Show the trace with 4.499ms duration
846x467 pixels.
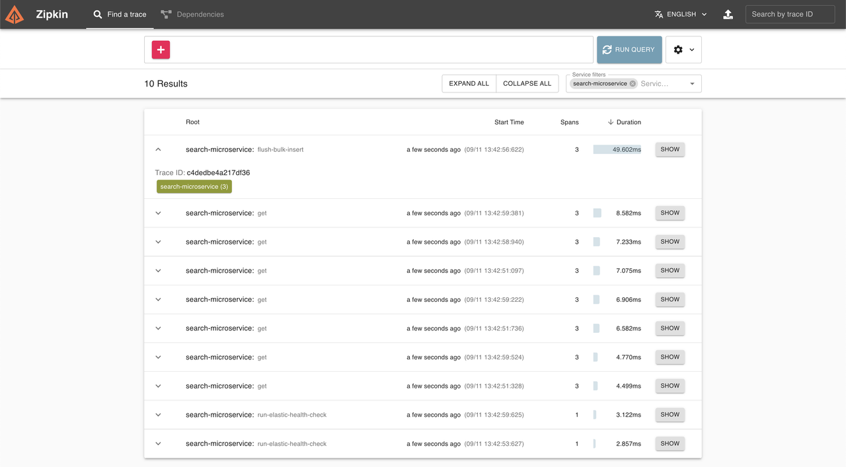point(670,386)
